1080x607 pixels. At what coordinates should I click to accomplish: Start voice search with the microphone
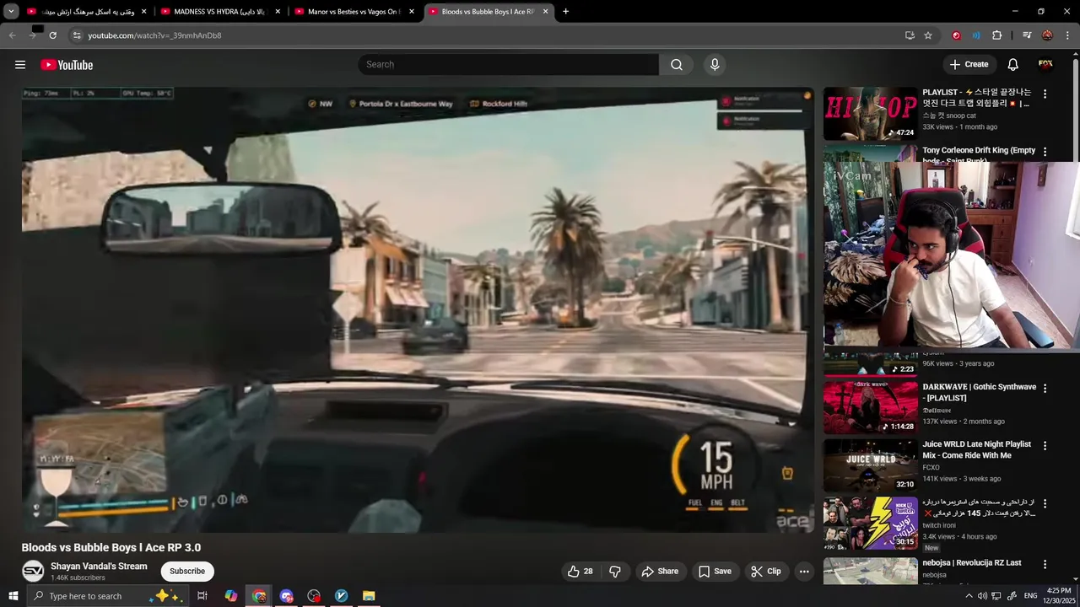tap(715, 65)
